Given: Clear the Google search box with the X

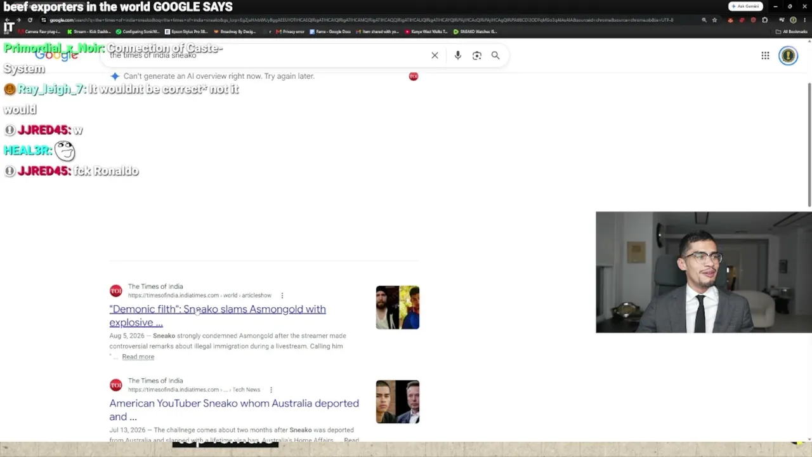Looking at the screenshot, I should pyautogui.click(x=435, y=56).
